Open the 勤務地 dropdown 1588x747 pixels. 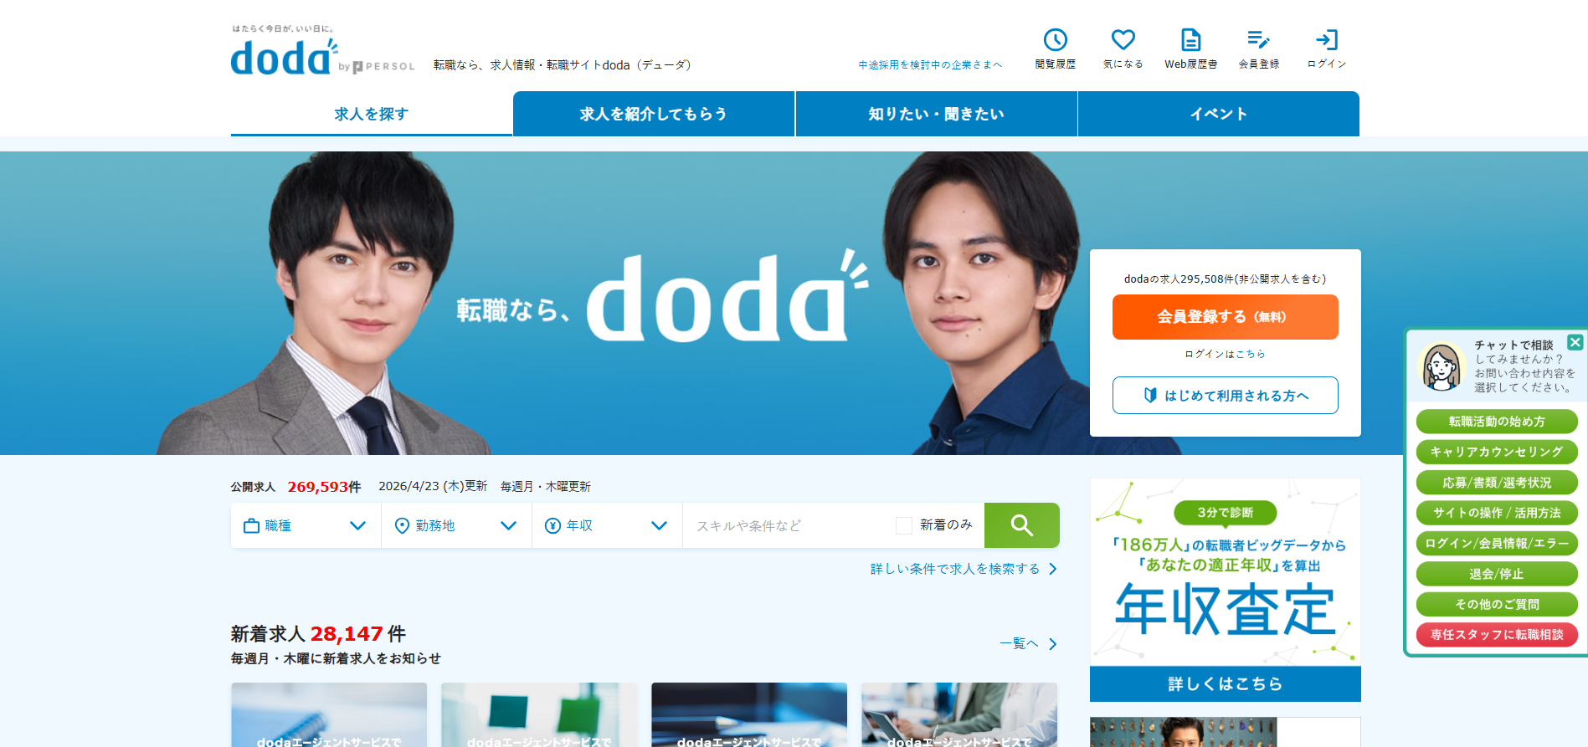pyautogui.click(x=456, y=525)
